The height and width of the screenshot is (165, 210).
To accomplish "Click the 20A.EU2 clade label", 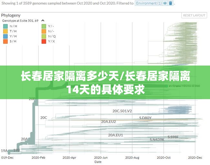I will point(108,122).
